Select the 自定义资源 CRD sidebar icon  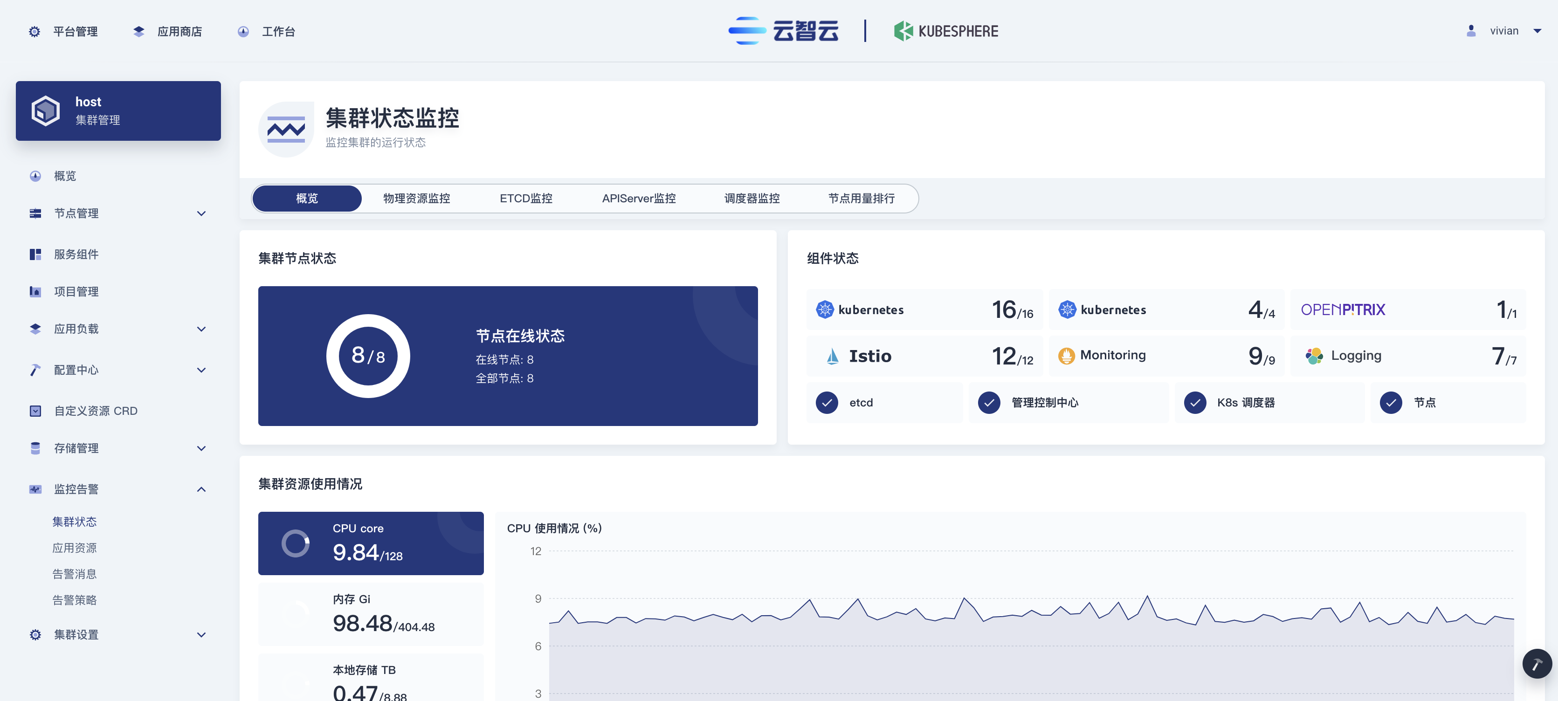tap(35, 410)
